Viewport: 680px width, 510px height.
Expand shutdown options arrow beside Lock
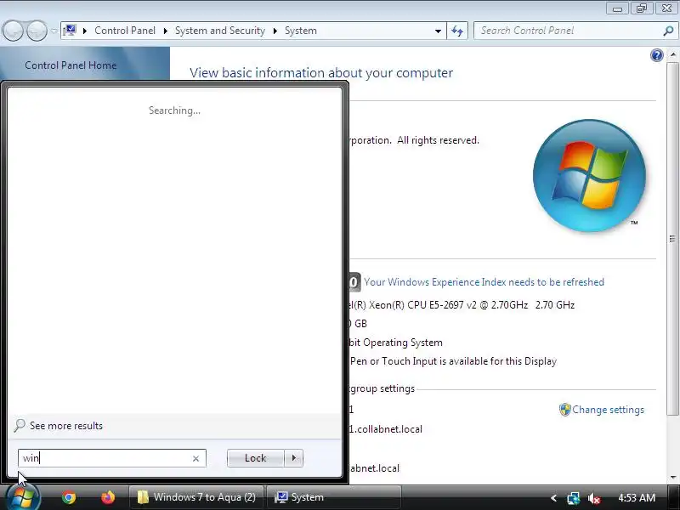click(294, 458)
